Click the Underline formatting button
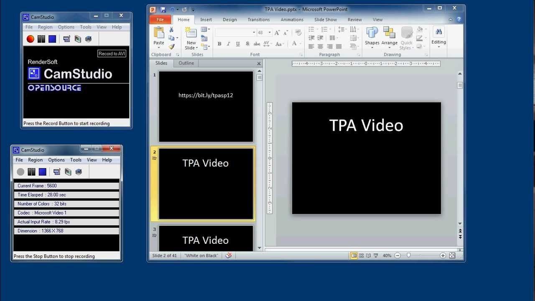The image size is (535, 301). click(238, 44)
